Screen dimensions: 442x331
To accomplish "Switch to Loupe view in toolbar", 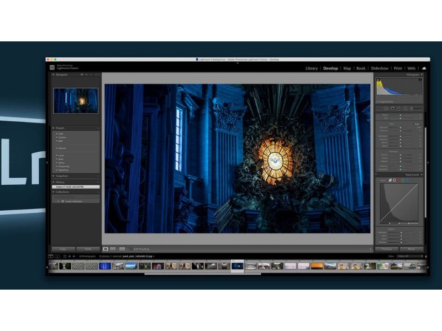I will 106,249.
